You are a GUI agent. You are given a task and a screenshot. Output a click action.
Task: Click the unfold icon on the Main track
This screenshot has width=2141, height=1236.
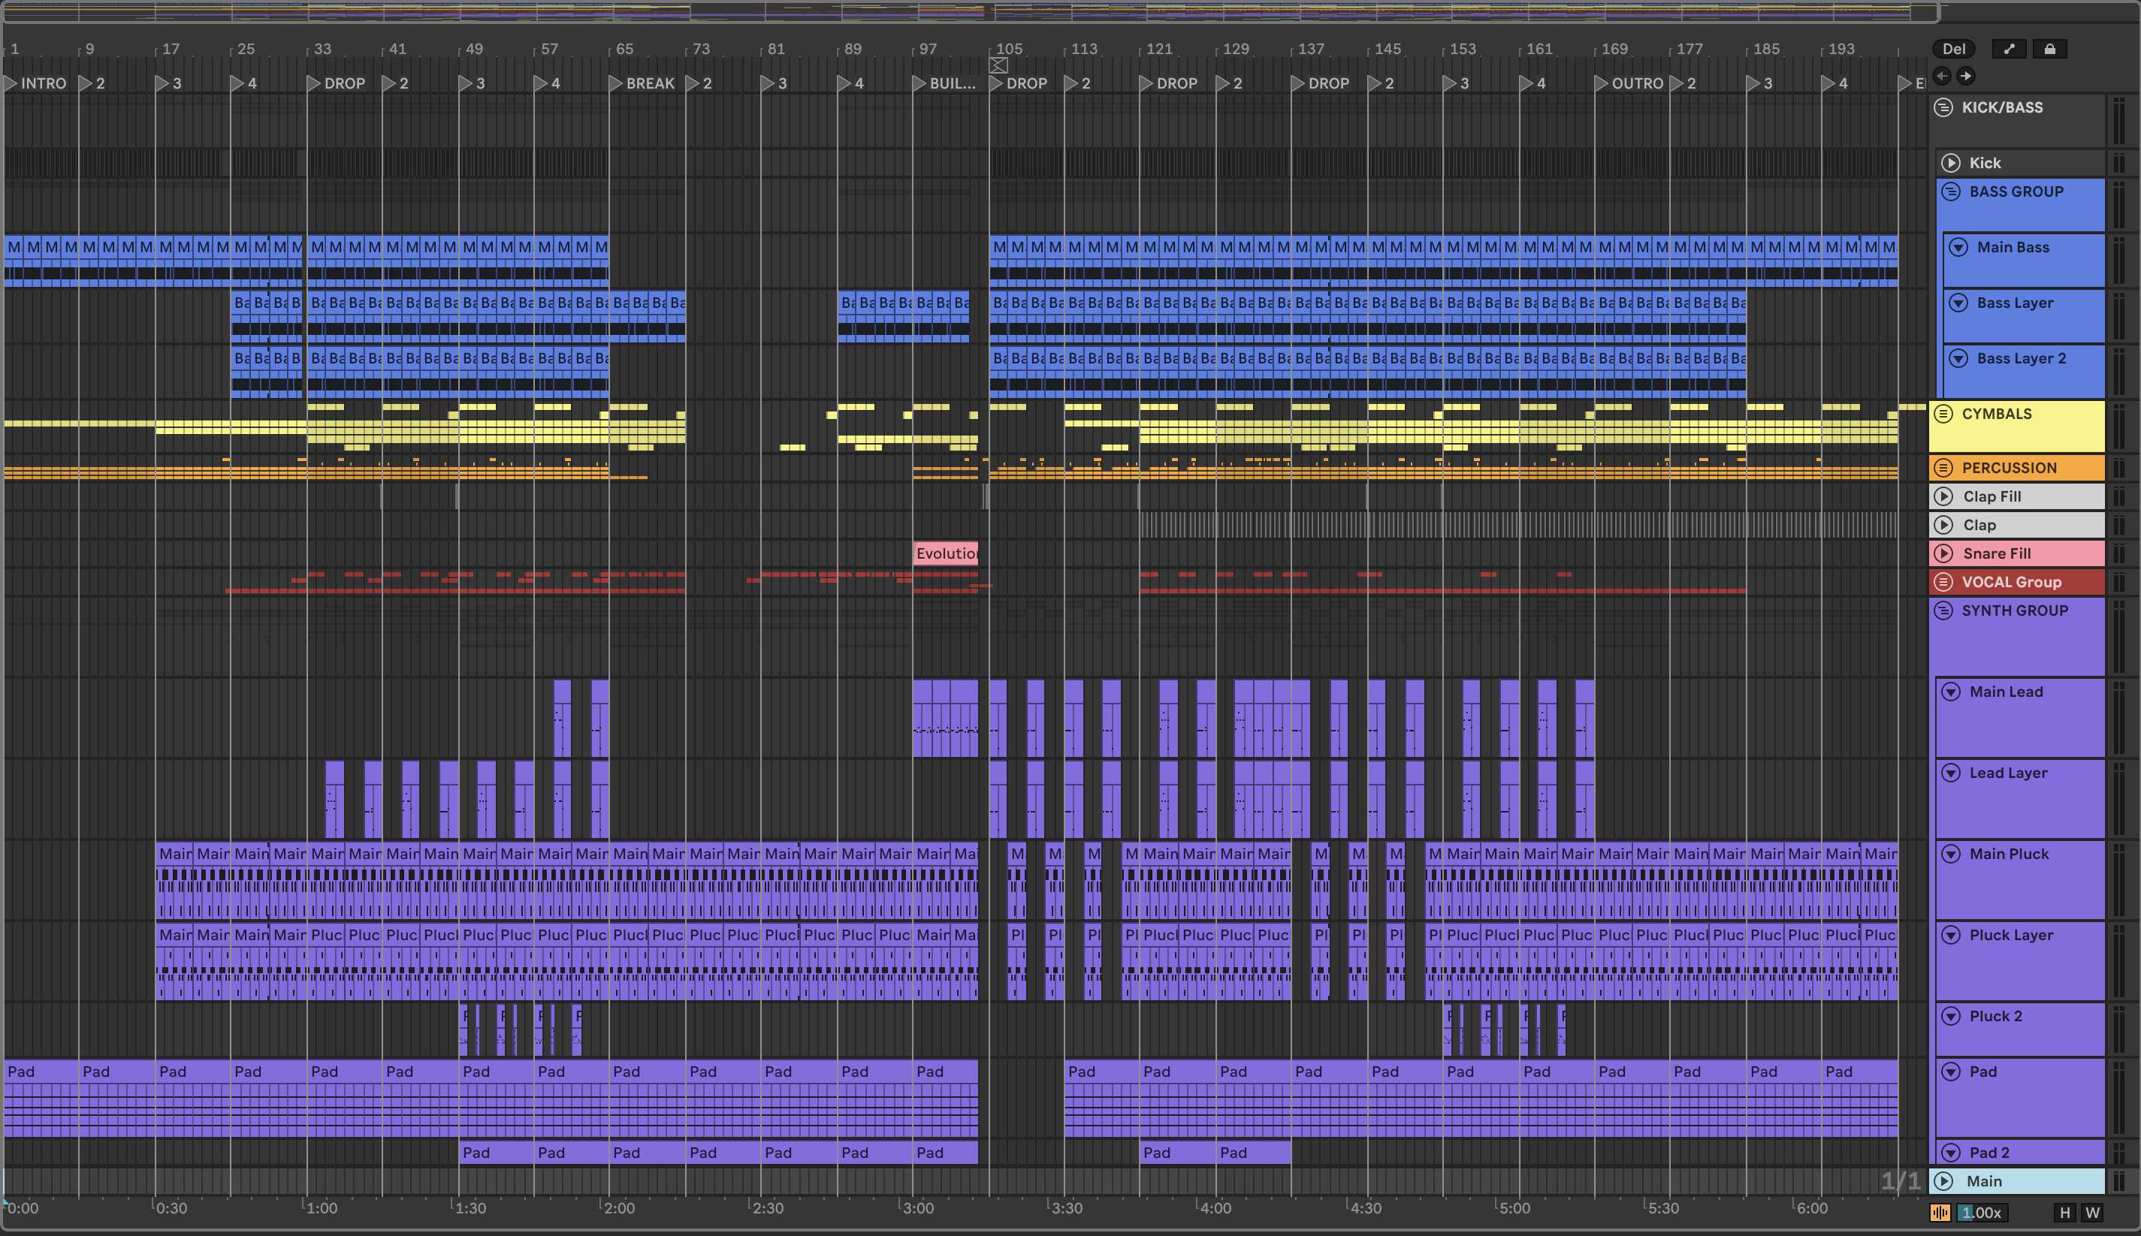click(x=1943, y=1181)
